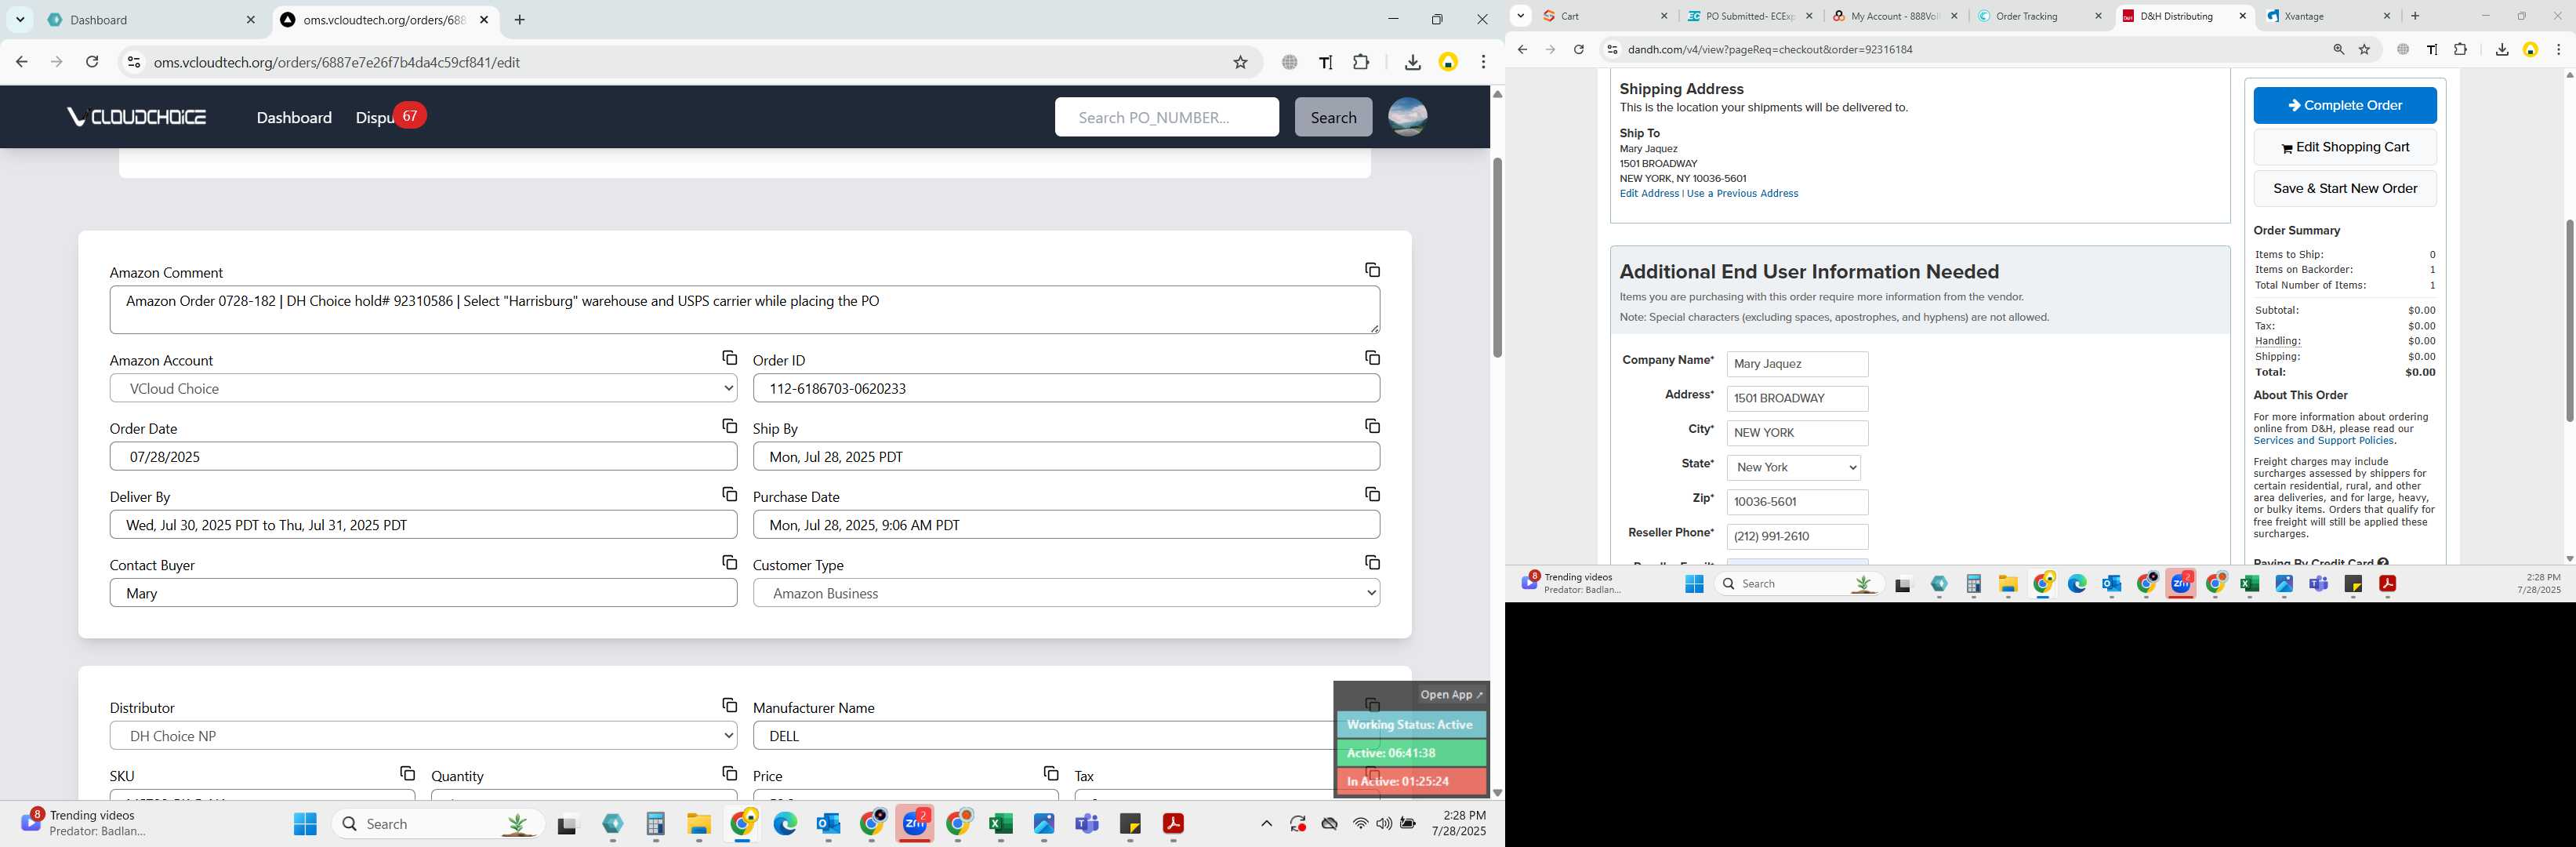Go back in the oms.vcloudtech.org window
The image size is (2576, 847).
pyautogui.click(x=21, y=62)
